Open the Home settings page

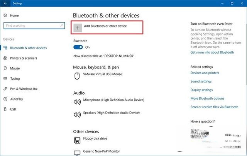[x=14, y=15]
